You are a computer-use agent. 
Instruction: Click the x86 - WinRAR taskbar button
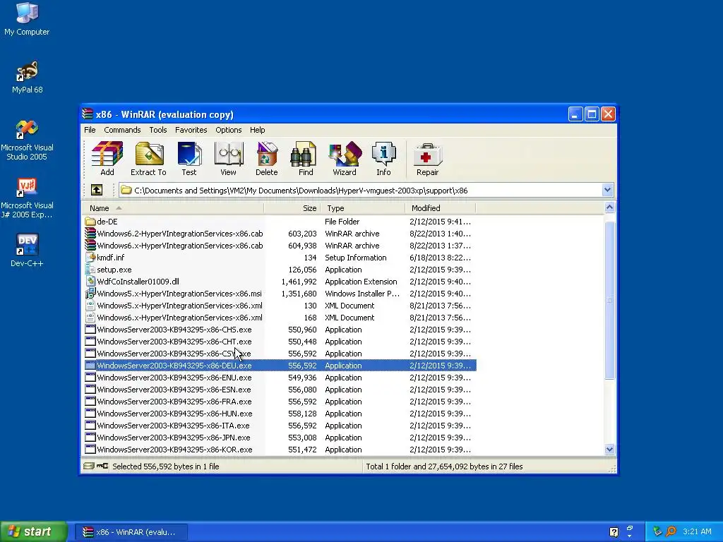(131, 532)
